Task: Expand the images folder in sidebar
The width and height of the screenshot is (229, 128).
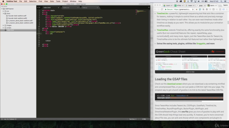Action: pyautogui.click(x=3, y=25)
